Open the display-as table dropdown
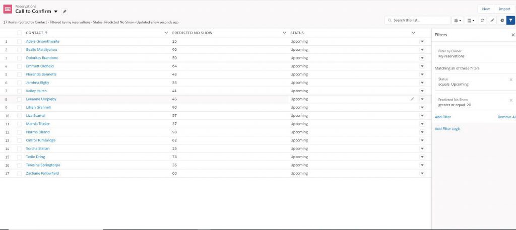Screen dimensions: 516x230 (471, 20)
